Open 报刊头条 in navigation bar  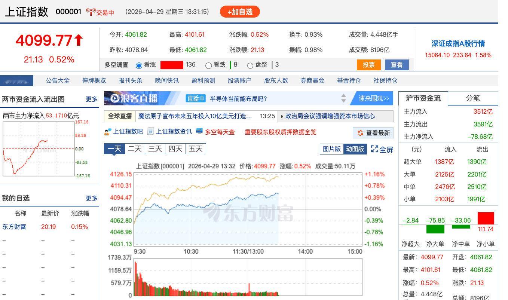click(x=131, y=80)
